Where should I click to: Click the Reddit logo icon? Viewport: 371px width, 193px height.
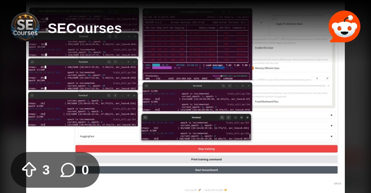(344, 26)
